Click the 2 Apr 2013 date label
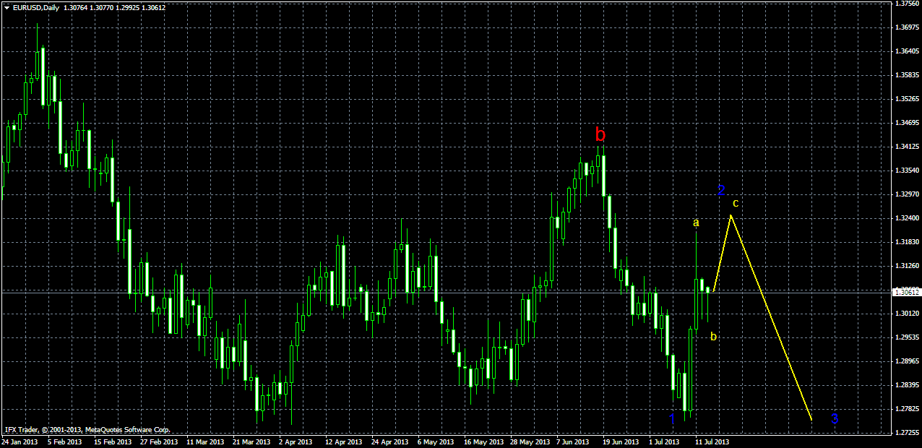The image size is (922, 448). click(296, 441)
